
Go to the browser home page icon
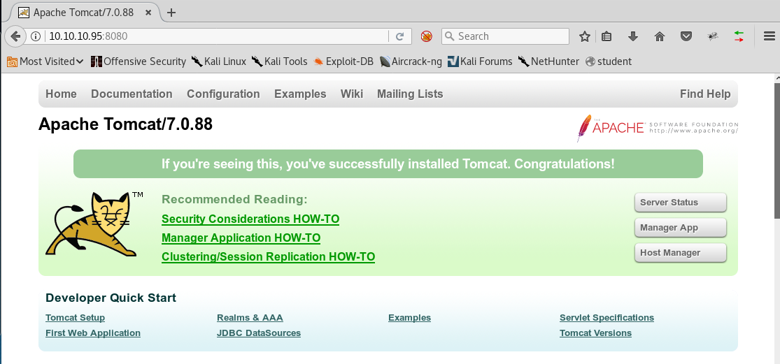(659, 36)
